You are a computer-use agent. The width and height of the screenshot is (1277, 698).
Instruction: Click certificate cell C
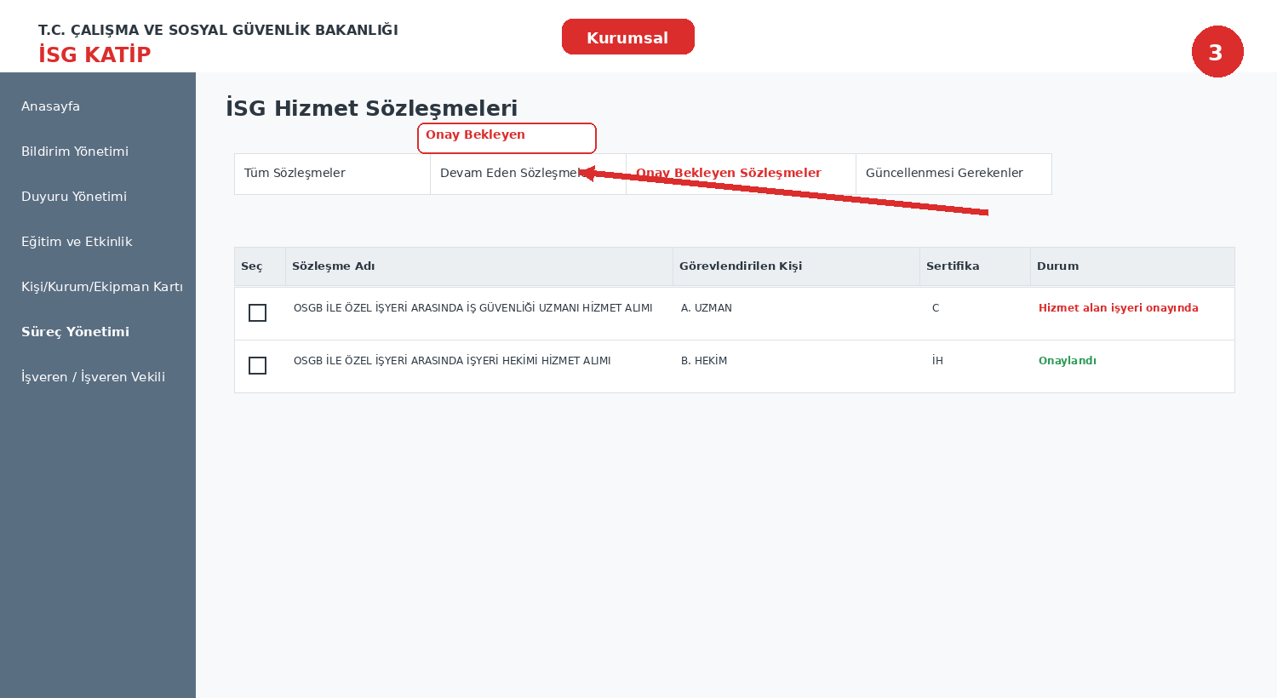[936, 308]
